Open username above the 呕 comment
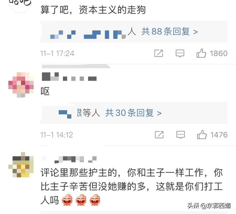This screenshot has width=236, height=214. point(69,77)
